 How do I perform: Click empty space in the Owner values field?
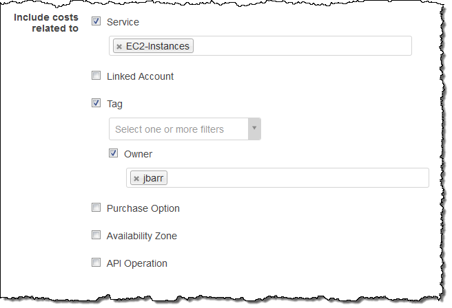point(296,178)
